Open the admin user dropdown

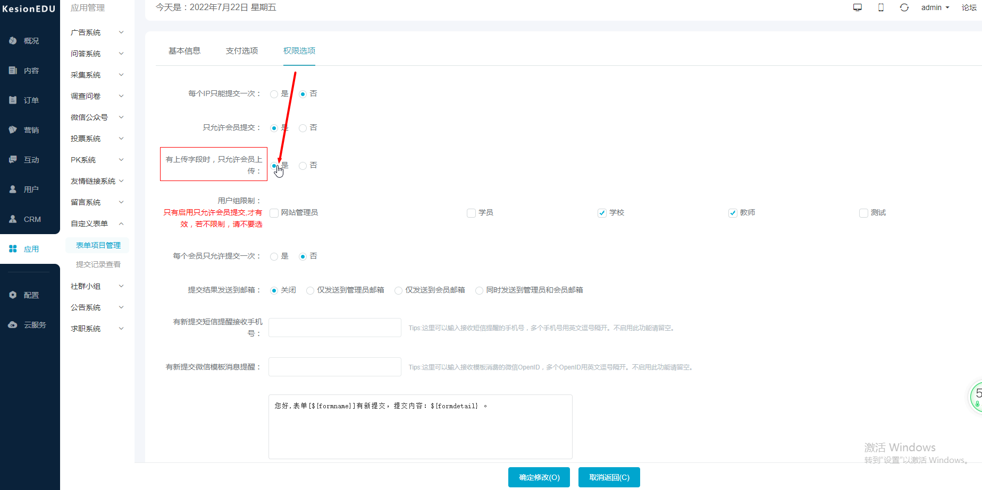(935, 7)
